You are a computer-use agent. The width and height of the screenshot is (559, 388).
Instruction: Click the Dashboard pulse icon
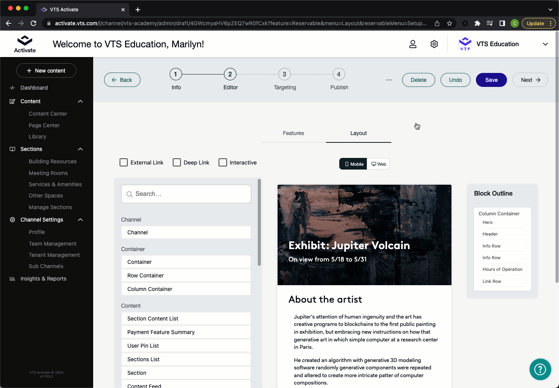point(12,88)
